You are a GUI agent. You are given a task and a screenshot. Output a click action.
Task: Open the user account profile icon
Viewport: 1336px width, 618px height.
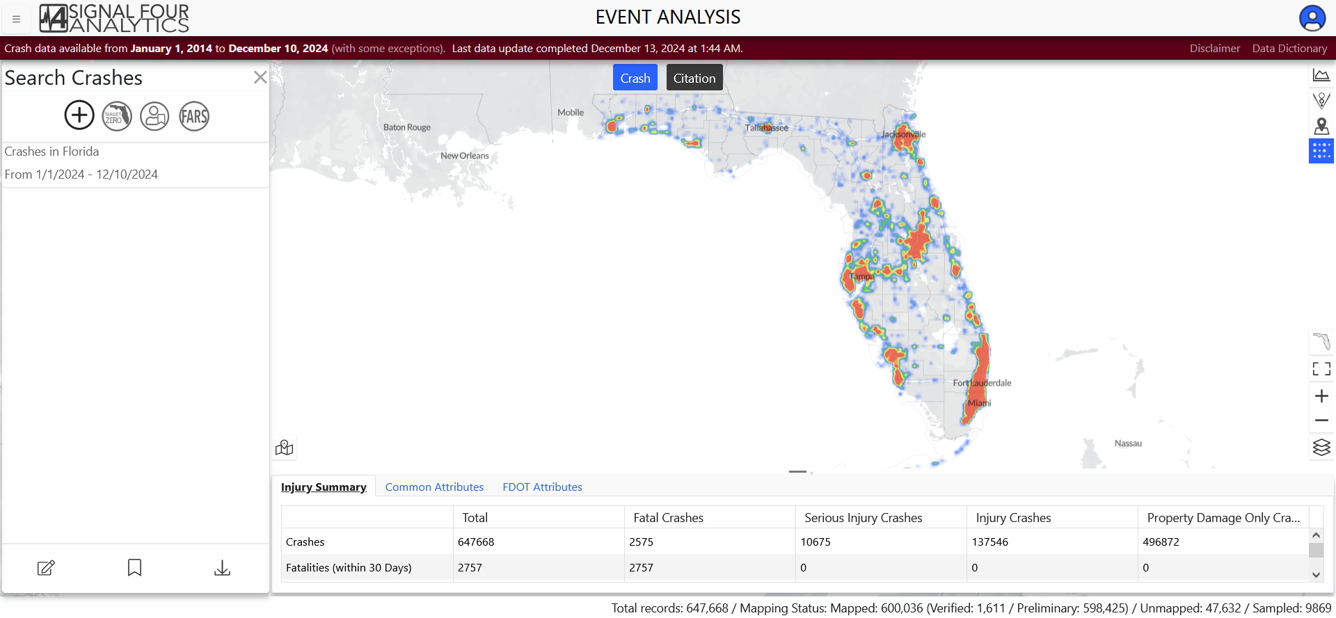tap(1312, 18)
